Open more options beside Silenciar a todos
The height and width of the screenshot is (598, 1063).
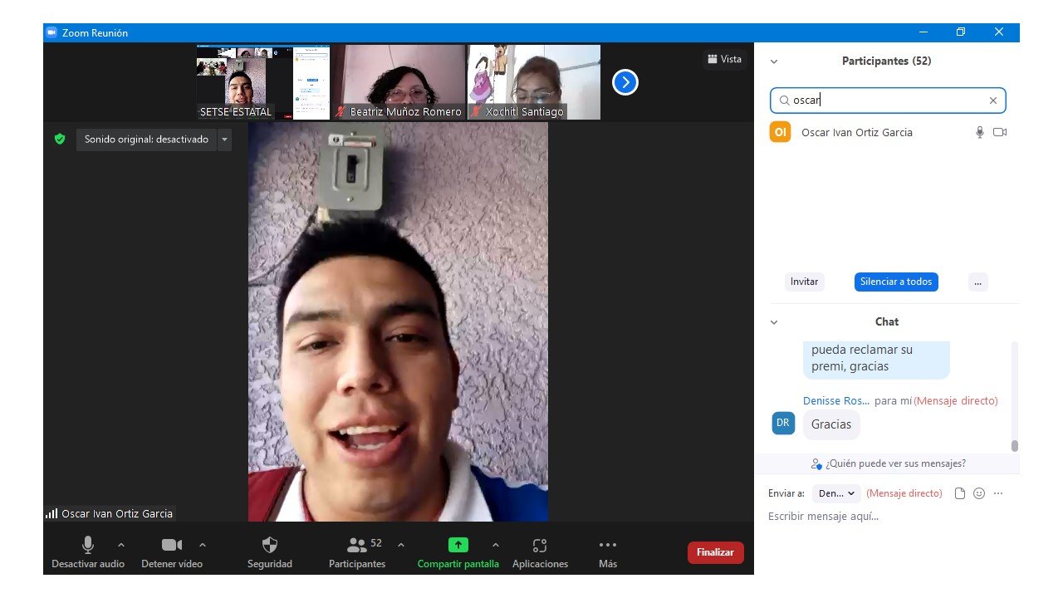(x=977, y=282)
